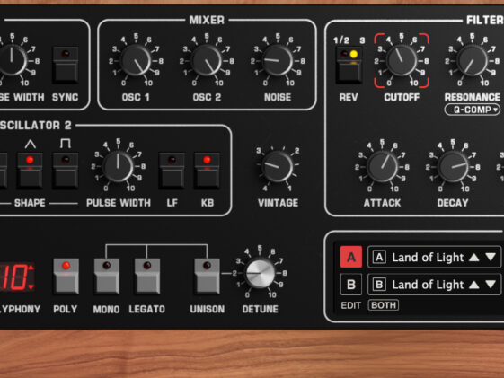Screen dimensions: 504x378
Task: Toggle the filter REV switch
Action: (349, 65)
